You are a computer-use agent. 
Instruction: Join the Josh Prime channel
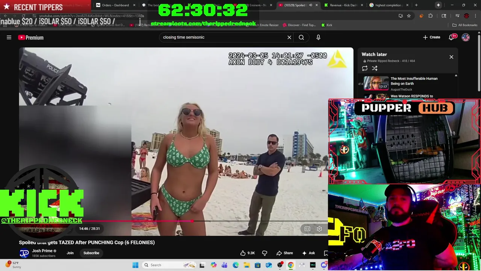[x=70, y=253]
